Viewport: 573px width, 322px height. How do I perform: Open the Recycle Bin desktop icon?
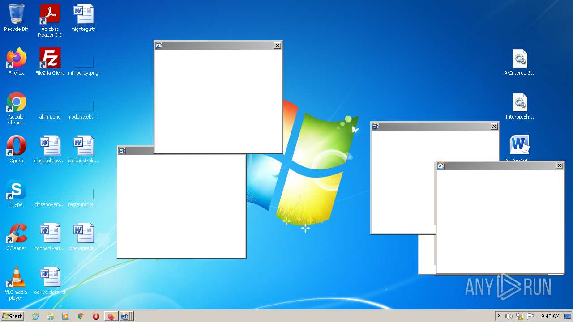16,18
